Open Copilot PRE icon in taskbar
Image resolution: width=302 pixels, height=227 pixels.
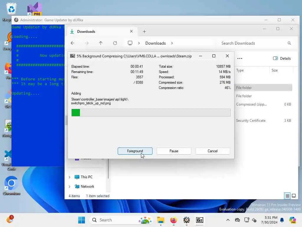tap(293, 220)
